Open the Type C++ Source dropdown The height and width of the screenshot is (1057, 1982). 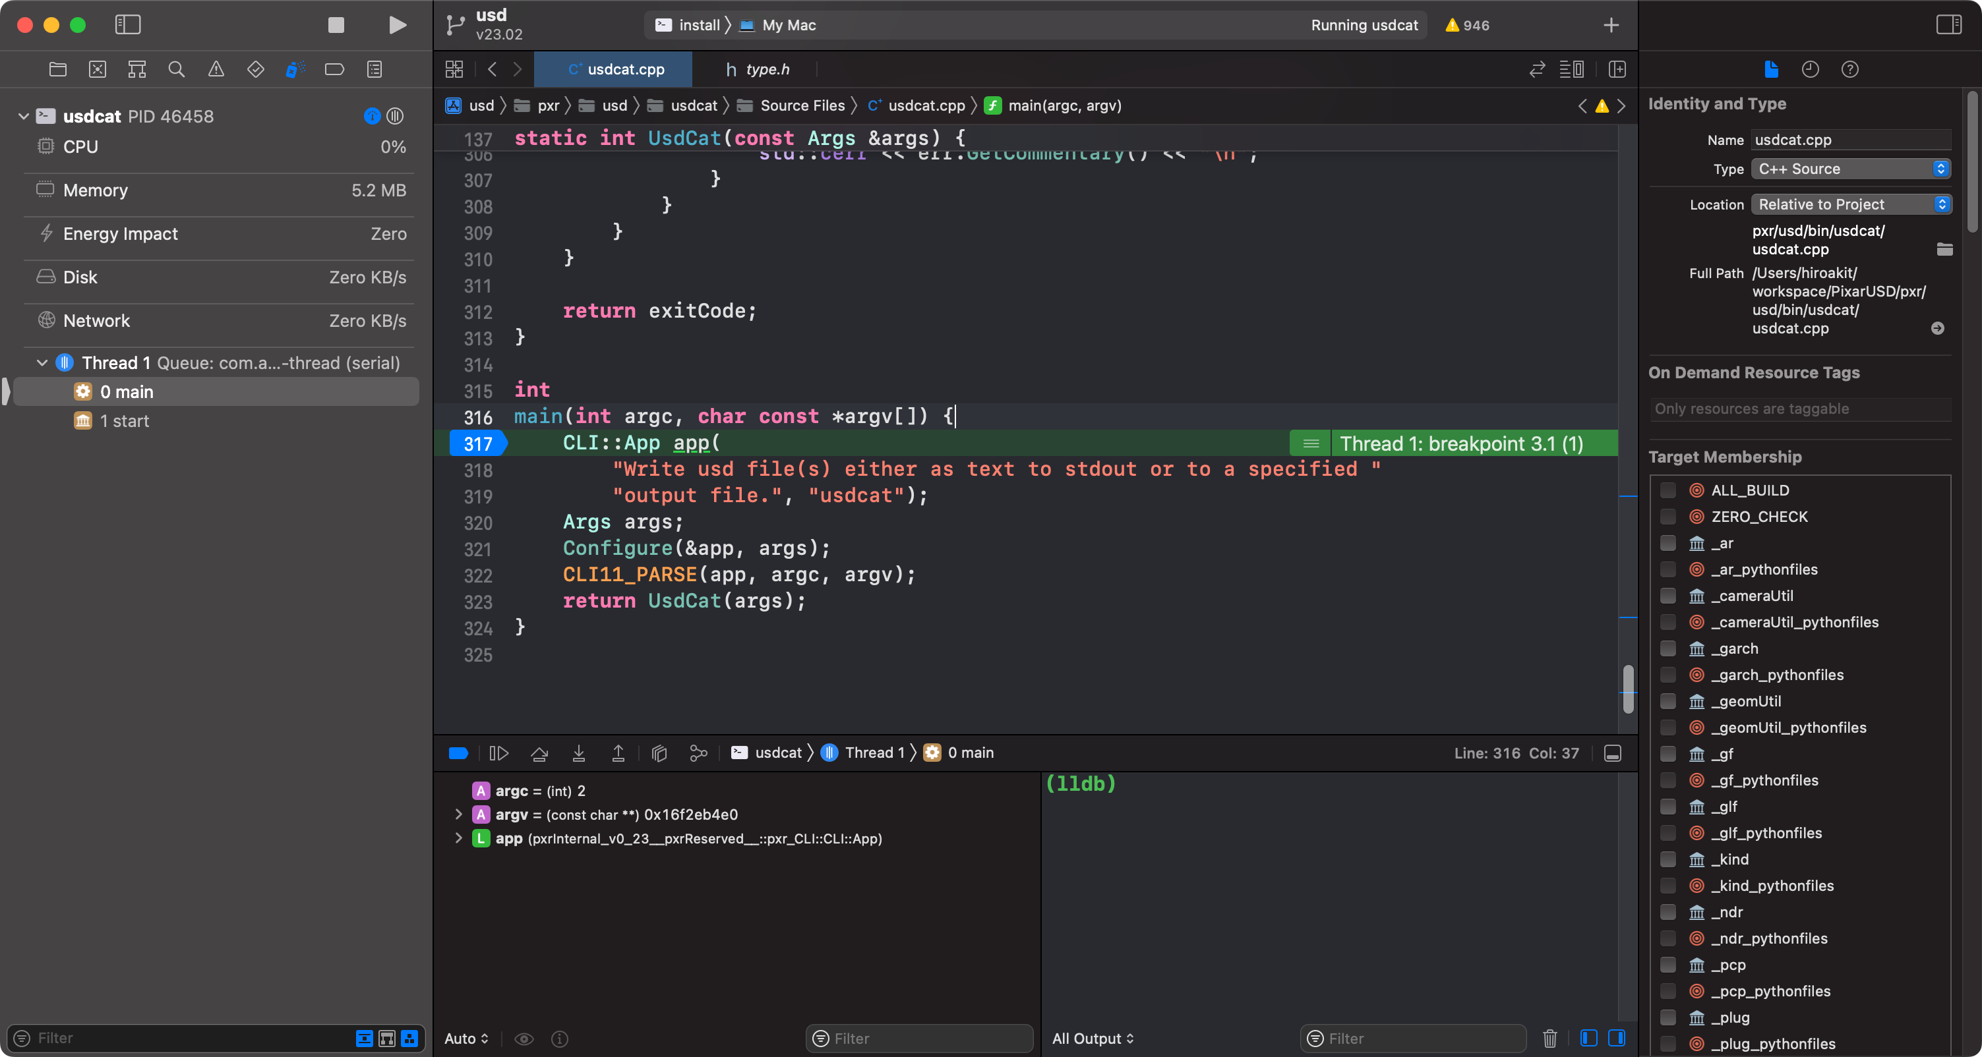point(1851,169)
